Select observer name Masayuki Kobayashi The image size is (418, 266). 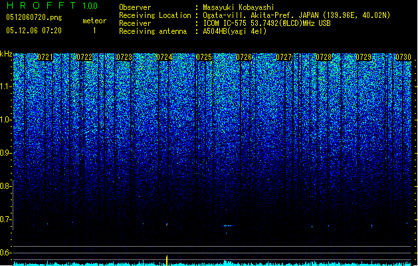pos(239,7)
